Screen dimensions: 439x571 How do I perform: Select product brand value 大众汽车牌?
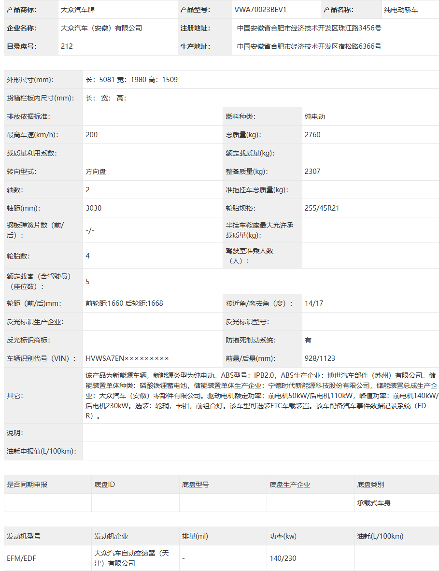(x=78, y=10)
